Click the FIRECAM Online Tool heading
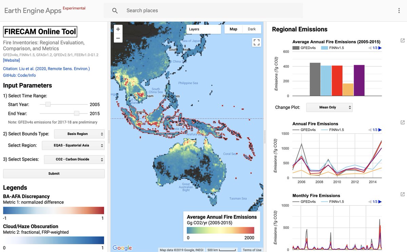This screenshot has height=252, width=407. click(40, 32)
